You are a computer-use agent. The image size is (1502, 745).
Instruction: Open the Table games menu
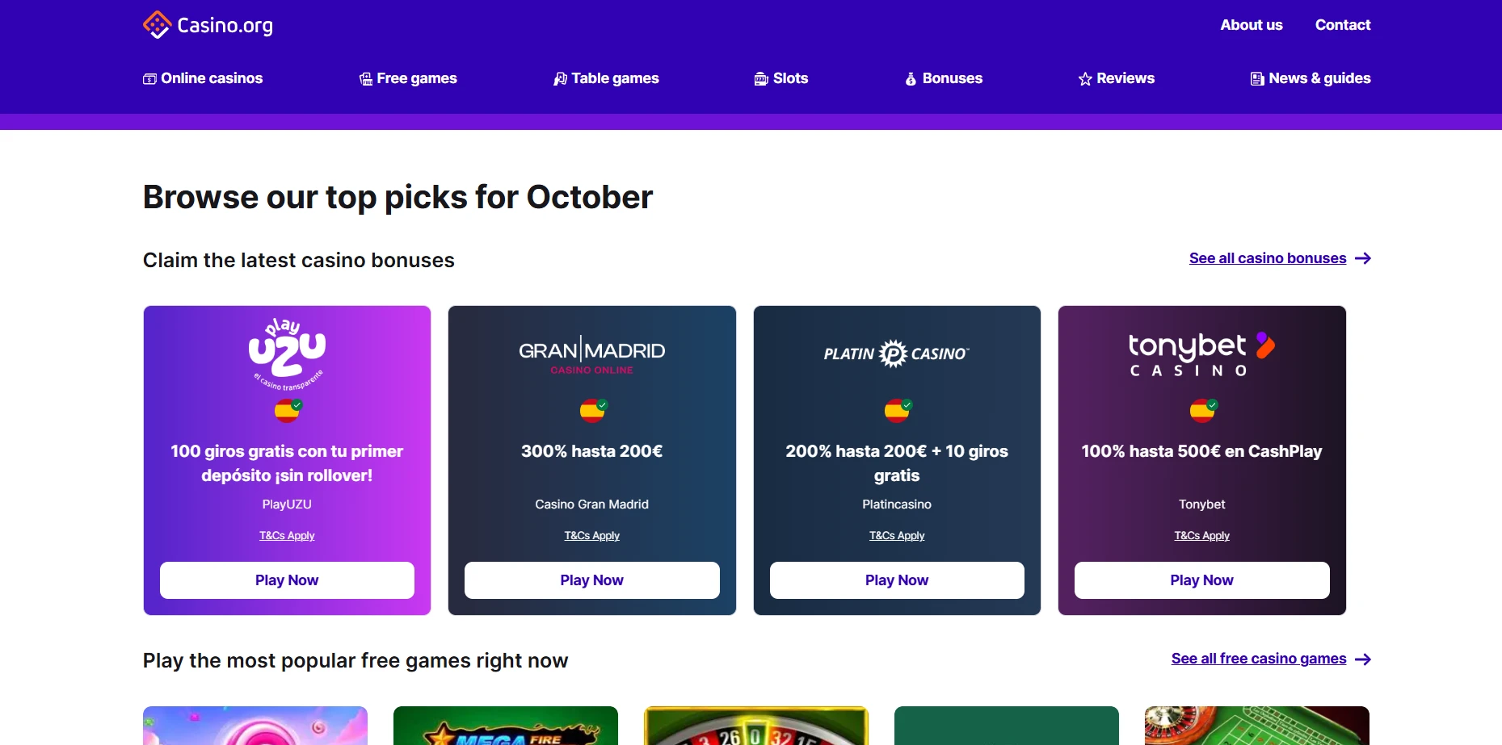tap(606, 78)
